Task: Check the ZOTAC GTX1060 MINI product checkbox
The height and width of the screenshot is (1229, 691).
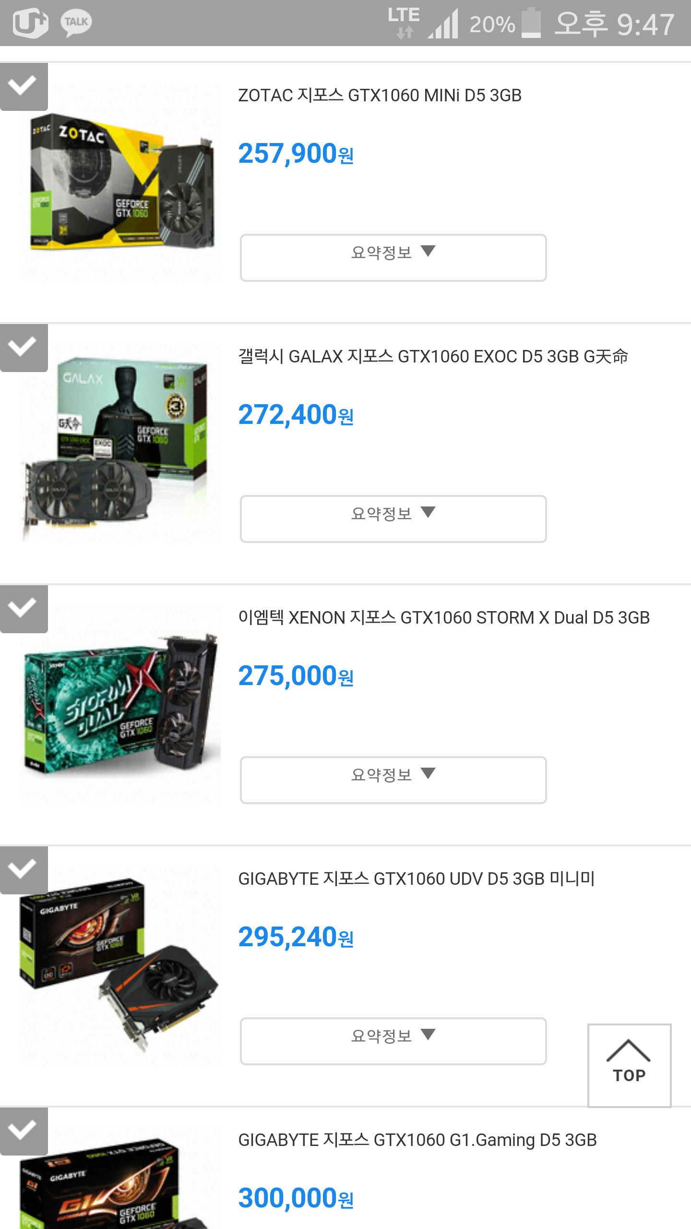Action: coord(24,86)
